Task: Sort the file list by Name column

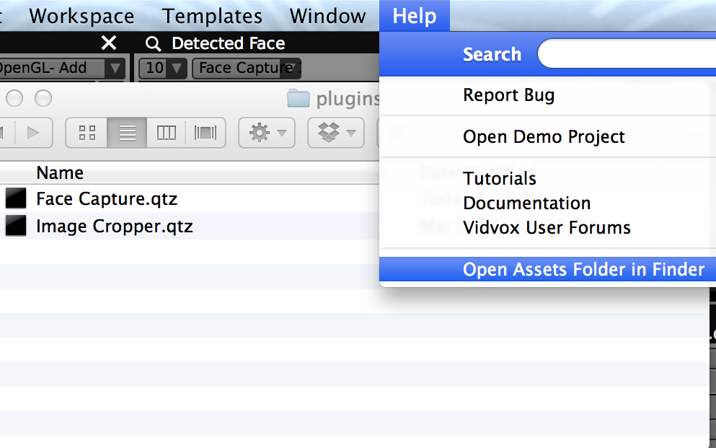Action: [x=60, y=172]
